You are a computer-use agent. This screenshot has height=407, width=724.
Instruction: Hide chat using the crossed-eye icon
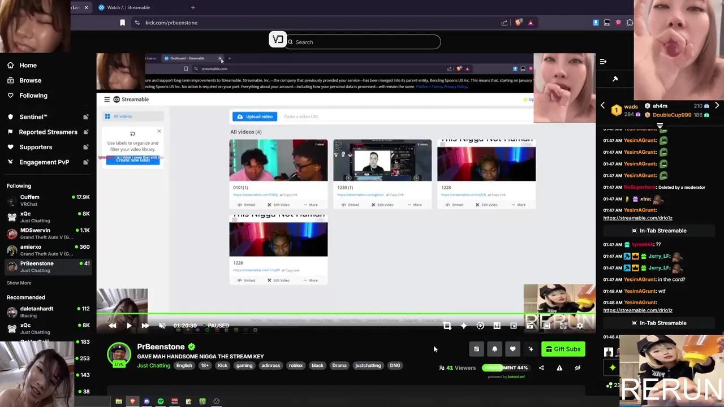[578, 368]
